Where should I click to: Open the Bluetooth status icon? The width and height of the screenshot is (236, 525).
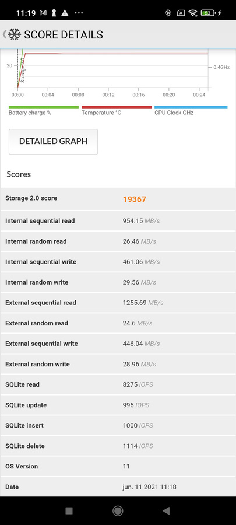tap(168, 13)
